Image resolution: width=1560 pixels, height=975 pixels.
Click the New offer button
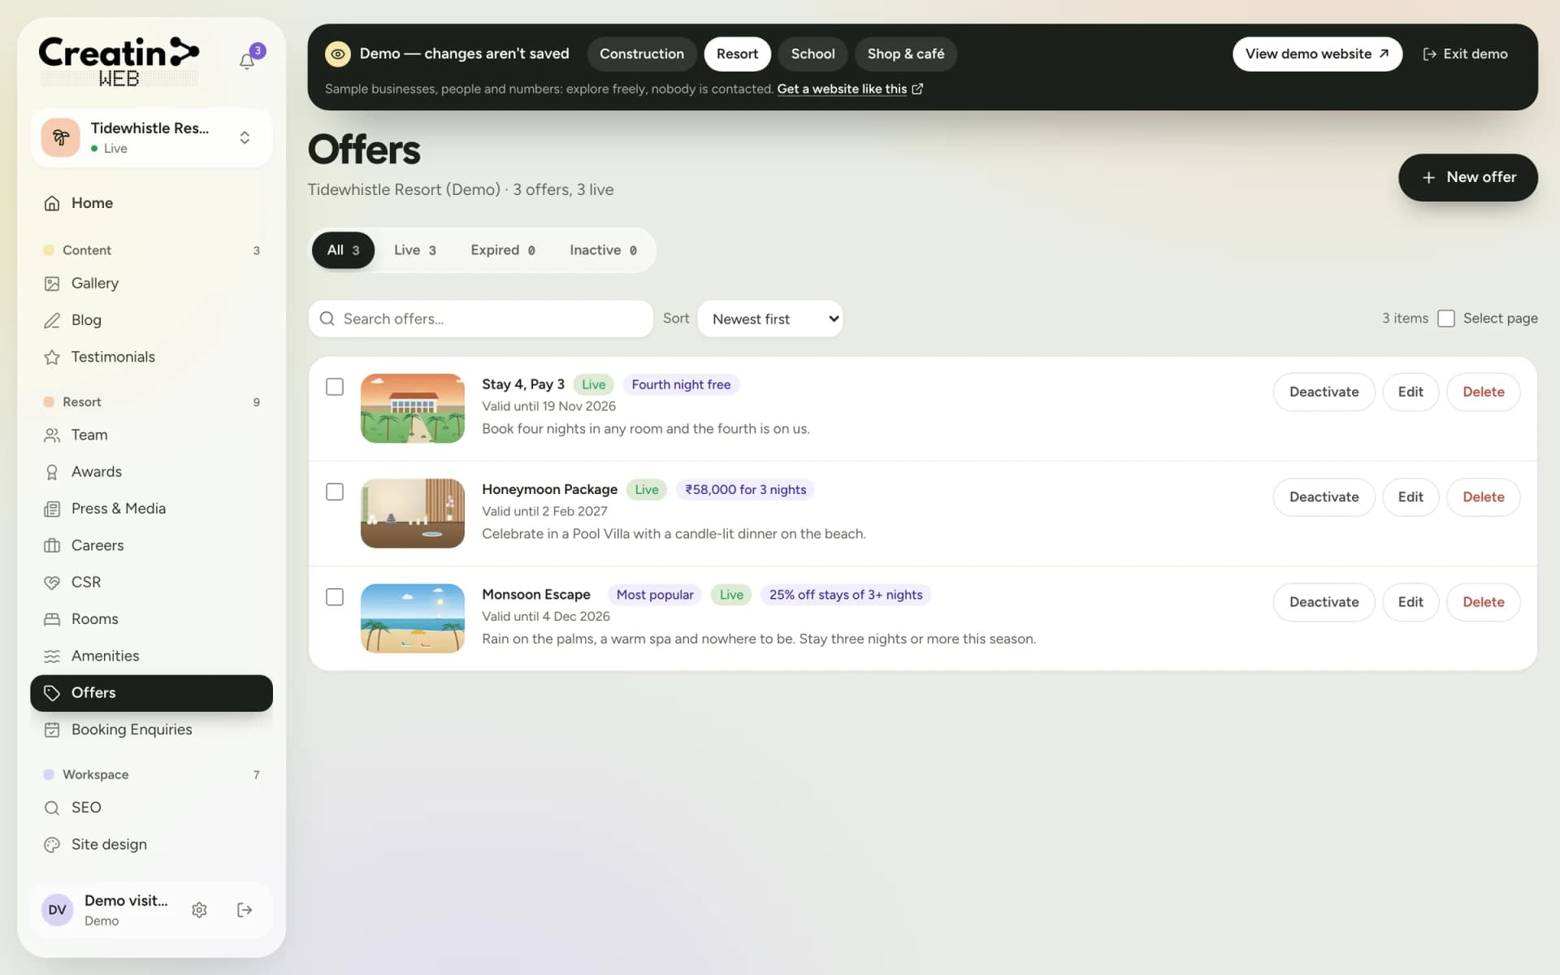tap(1467, 177)
